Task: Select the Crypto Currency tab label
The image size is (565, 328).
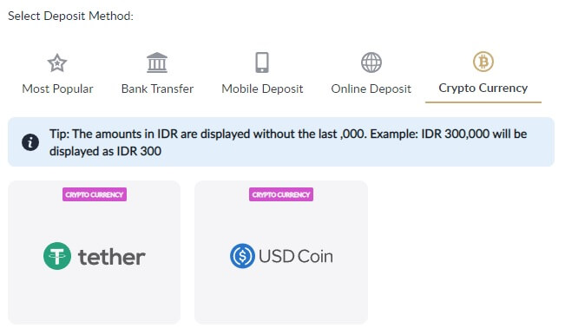Action: pyautogui.click(x=483, y=88)
